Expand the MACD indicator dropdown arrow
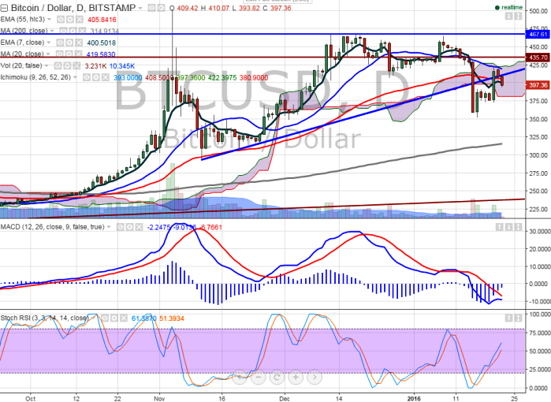Screen dimensions: 551x402 click(x=109, y=227)
